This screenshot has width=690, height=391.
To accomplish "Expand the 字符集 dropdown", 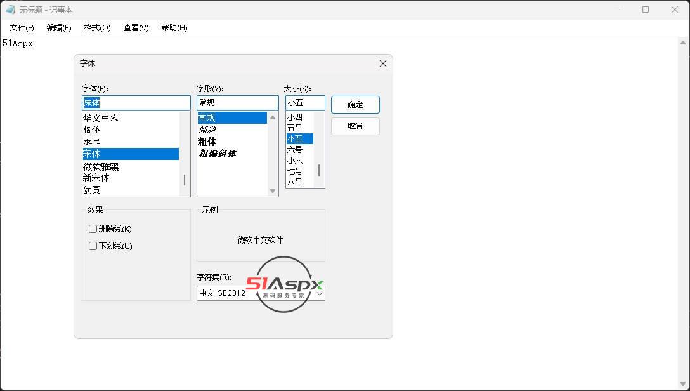I will 320,293.
